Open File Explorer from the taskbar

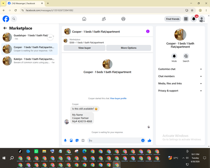click(x=44, y=151)
